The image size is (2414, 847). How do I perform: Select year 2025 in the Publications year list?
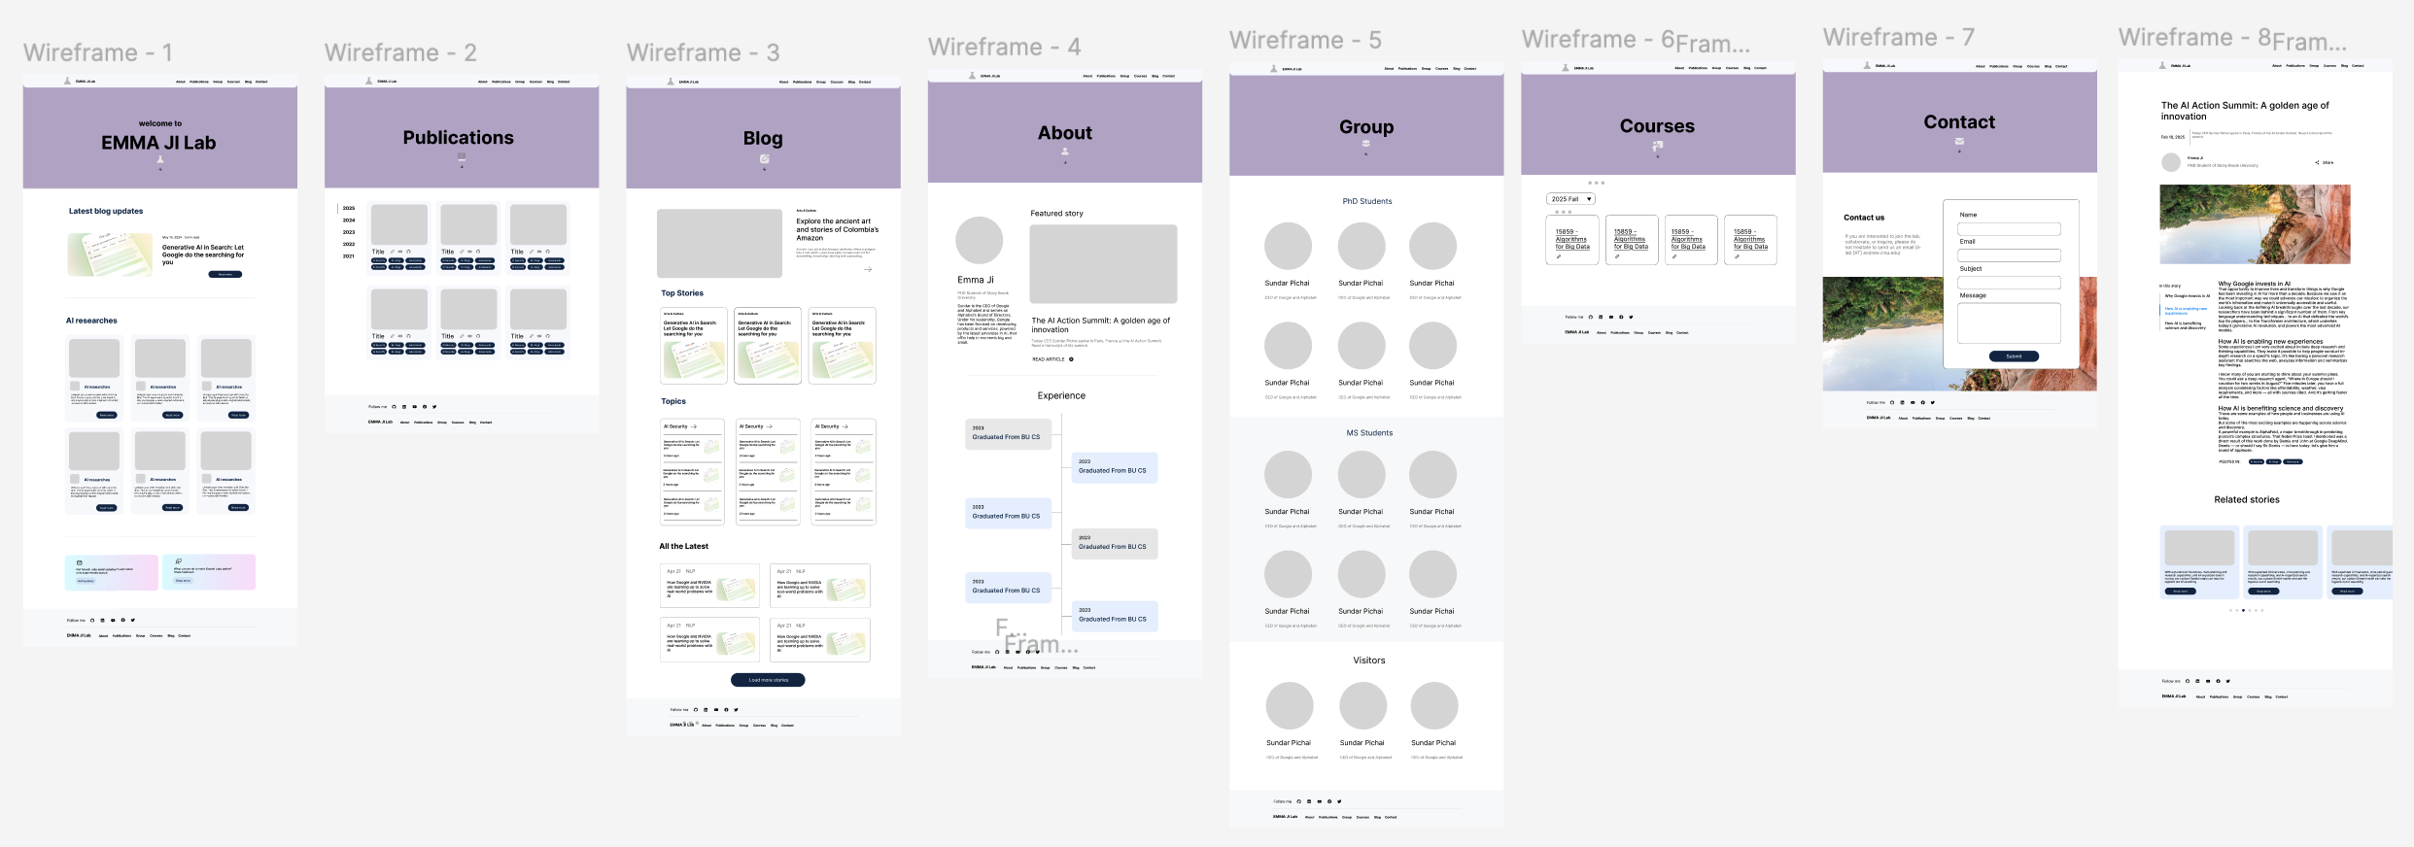point(349,208)
